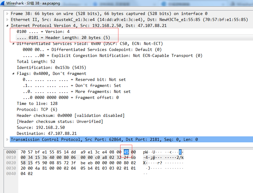Select the Differentiated Services Field: 0x00 line

point(90,43)
